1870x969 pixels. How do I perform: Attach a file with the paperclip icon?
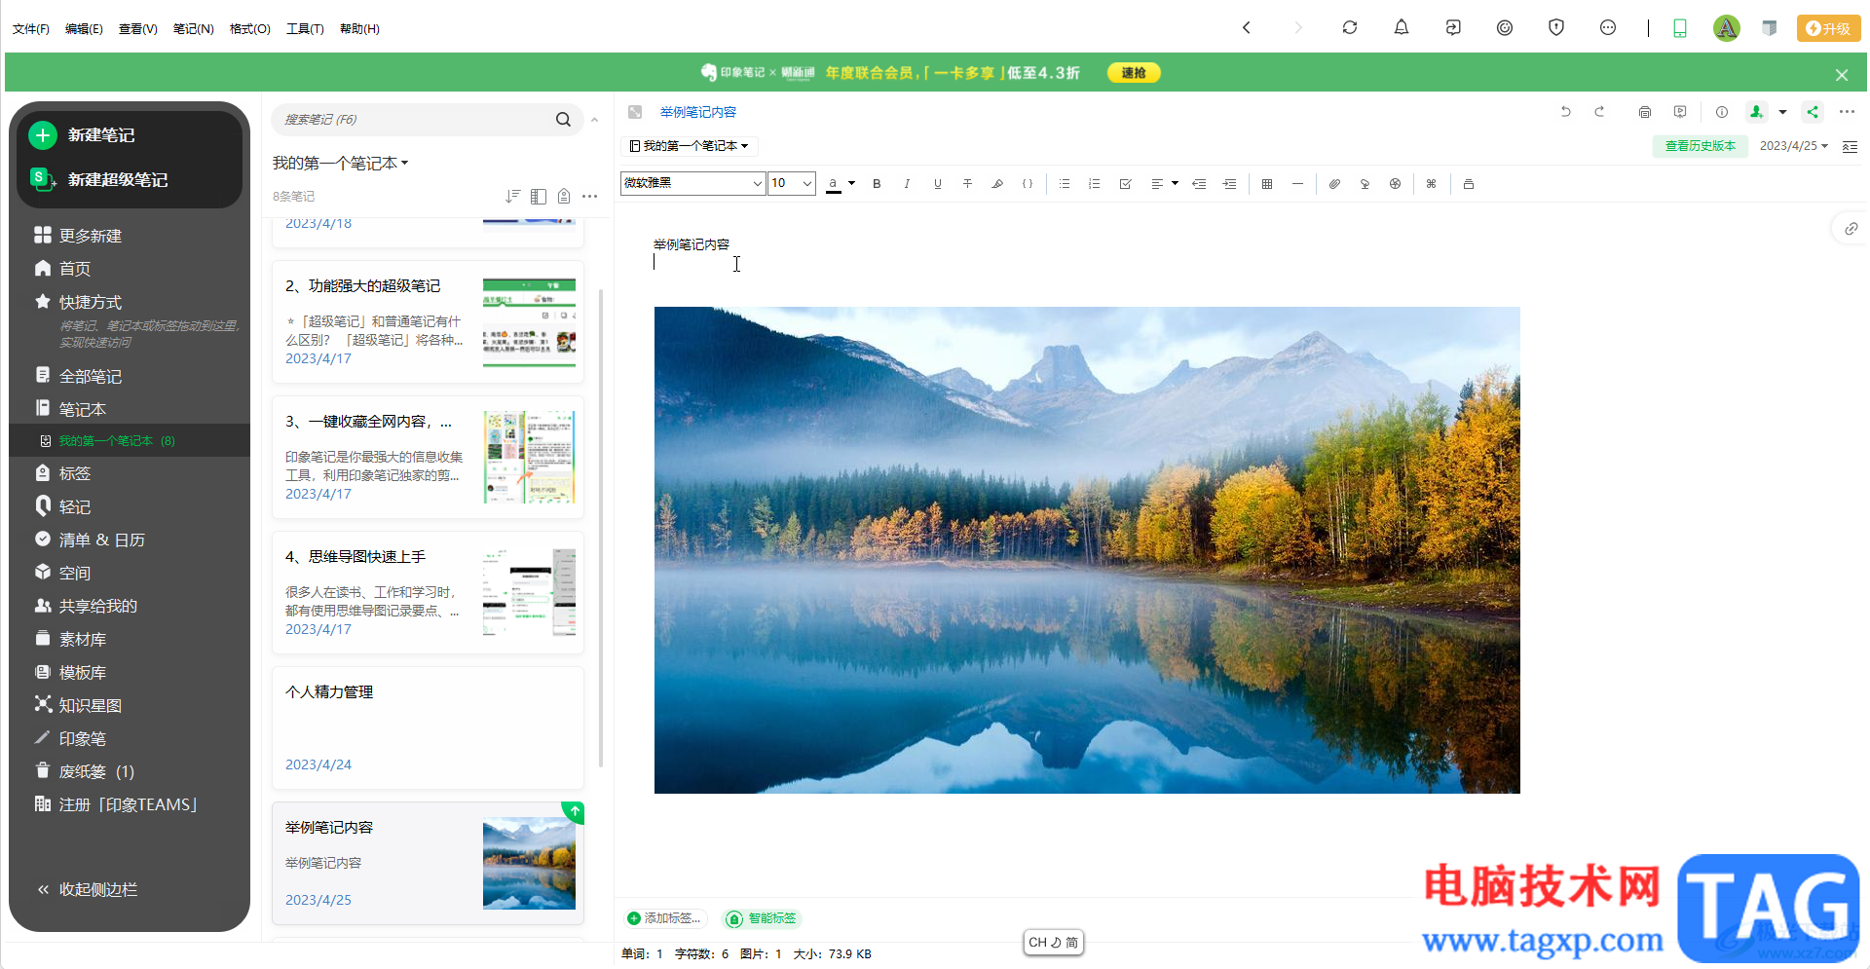pos(1335,183)
